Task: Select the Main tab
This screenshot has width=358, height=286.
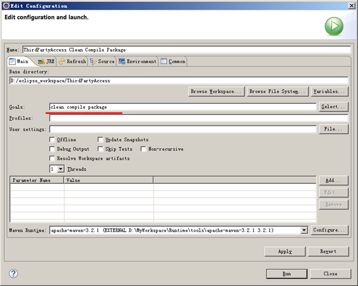Action: coord(19,62)
